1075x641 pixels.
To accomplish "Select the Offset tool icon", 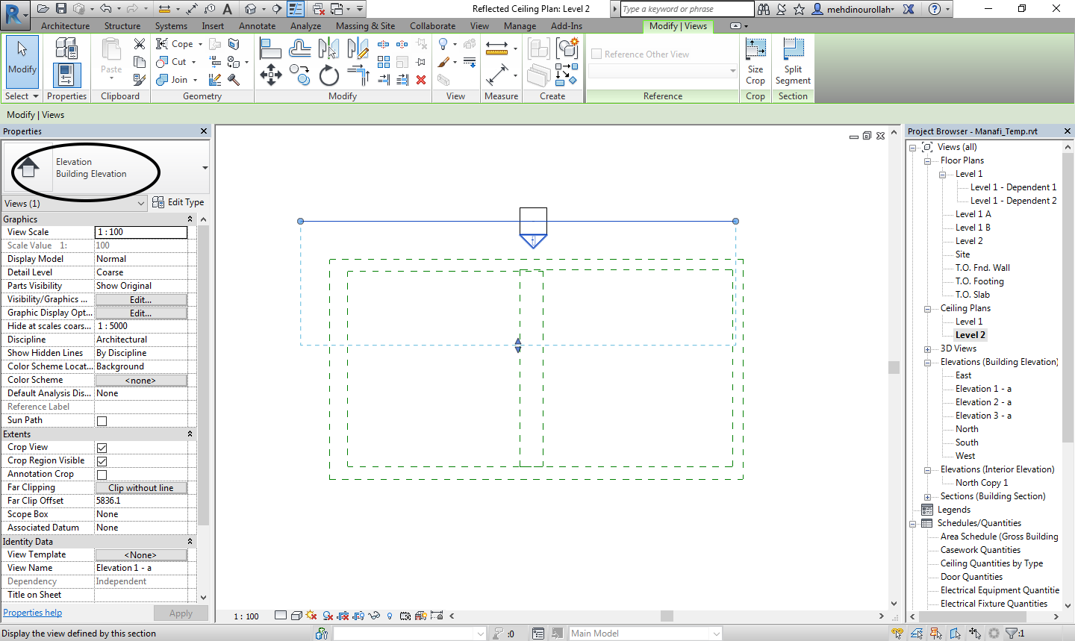I will coord(299,49).
